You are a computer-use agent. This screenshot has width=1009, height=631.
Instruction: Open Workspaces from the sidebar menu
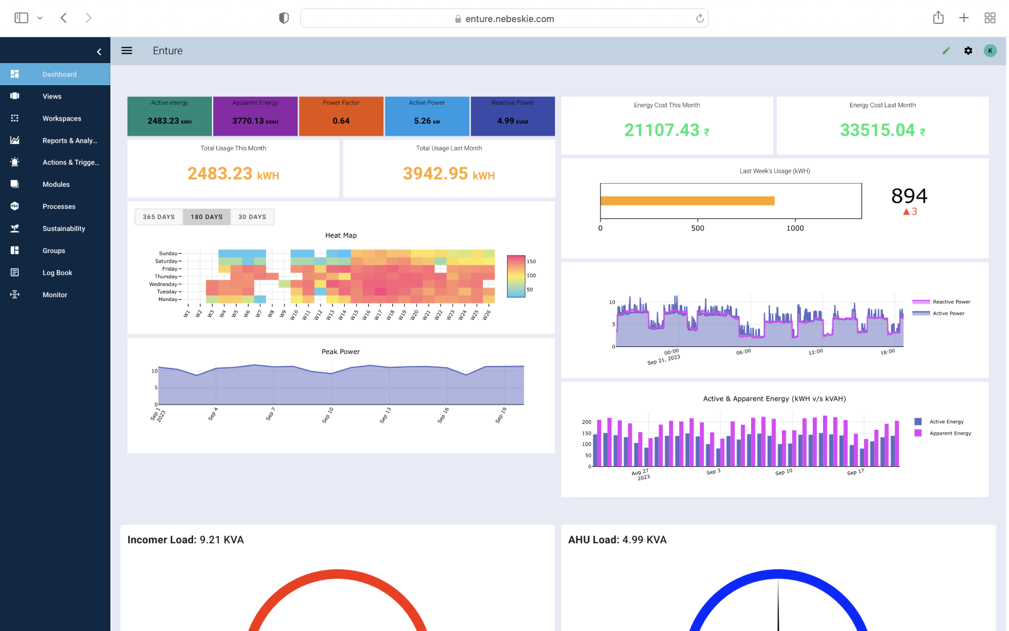point(62,119)
